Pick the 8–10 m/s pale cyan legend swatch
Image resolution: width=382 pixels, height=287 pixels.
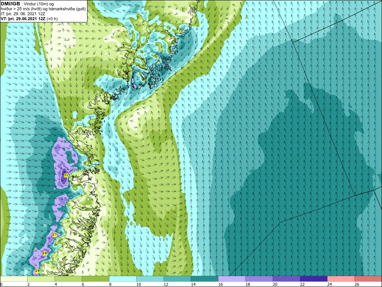pyautogui.click(x=123, y=279)
